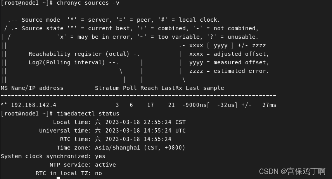The image size is (332, 179).
Task: Click the RTC time value
Action: [x=133, y=139]
